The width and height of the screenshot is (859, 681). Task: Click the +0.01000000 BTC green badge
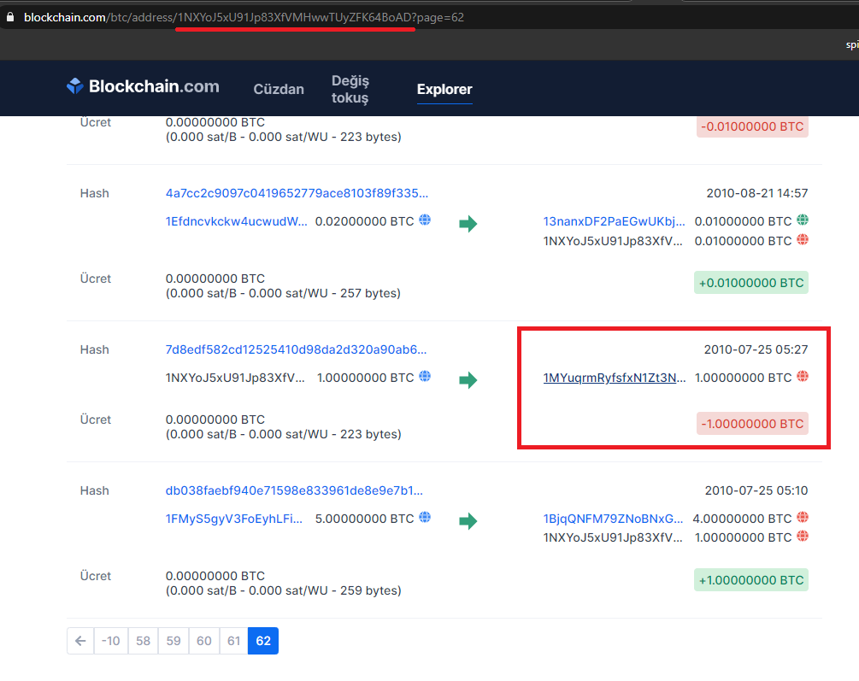click(751, 283)
